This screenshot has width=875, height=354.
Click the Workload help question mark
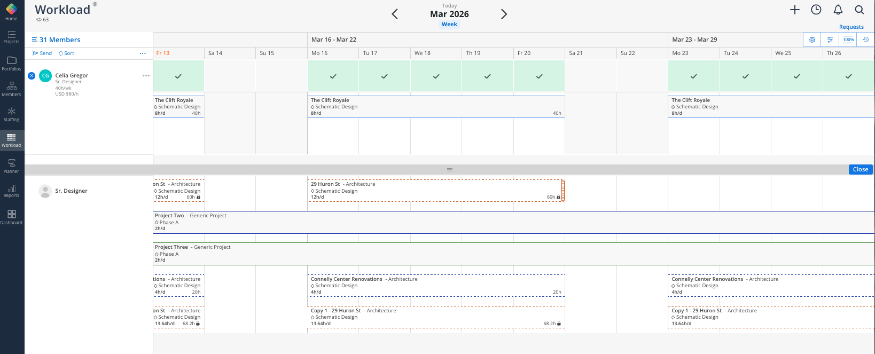coord(95,4)
